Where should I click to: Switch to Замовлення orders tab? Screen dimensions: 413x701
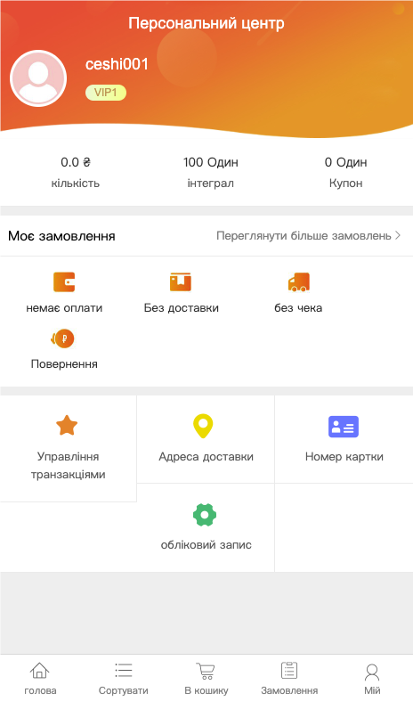coord(289,678)
